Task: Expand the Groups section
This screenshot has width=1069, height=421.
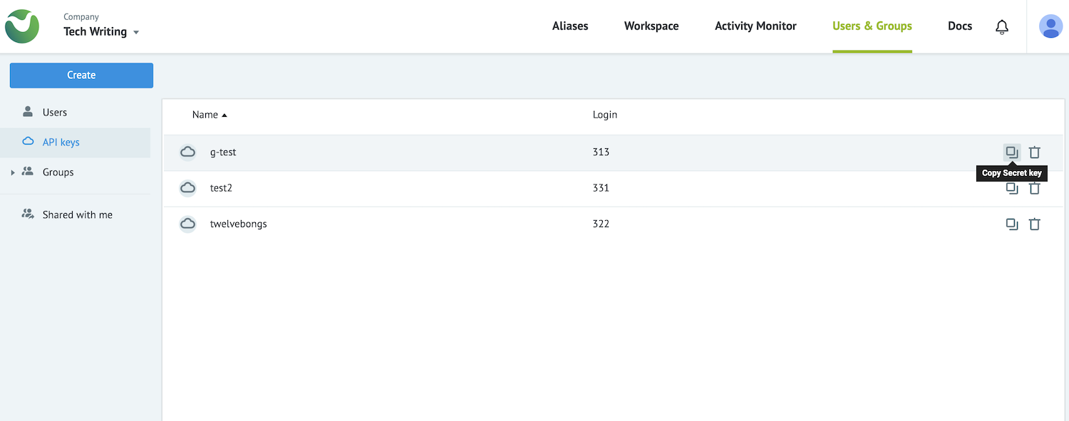Action: (12, 172)
